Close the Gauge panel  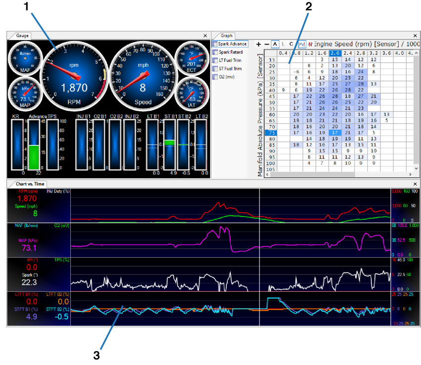click(205, 36)
